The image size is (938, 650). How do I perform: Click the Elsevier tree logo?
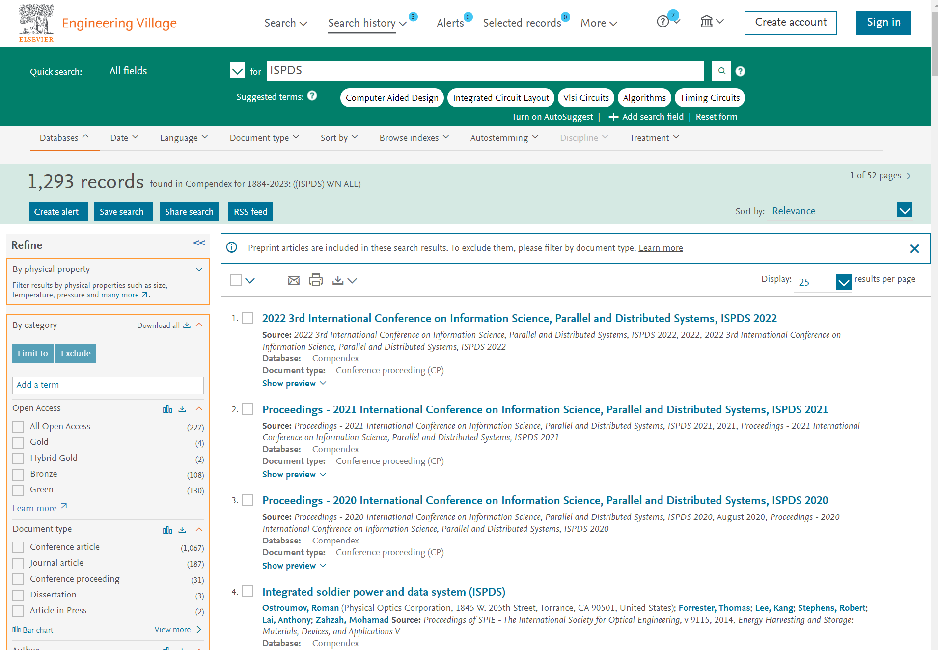36,23
